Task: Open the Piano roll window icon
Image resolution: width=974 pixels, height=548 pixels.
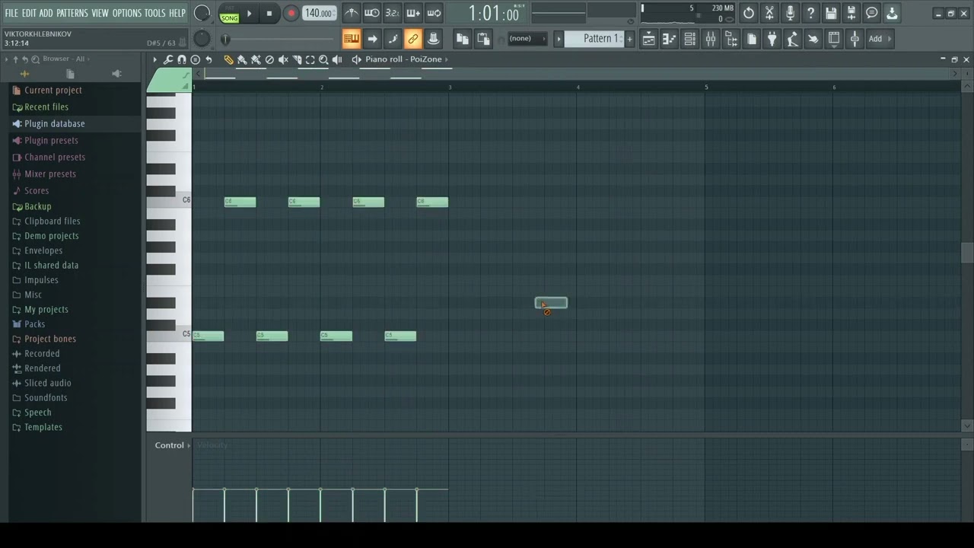Action: coord(669,39)
